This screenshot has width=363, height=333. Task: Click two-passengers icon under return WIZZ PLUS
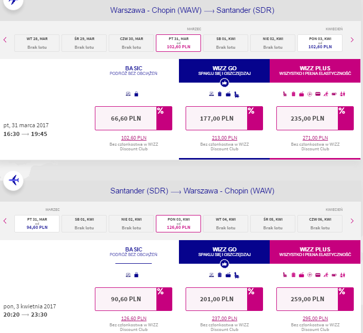click(342, 275)
